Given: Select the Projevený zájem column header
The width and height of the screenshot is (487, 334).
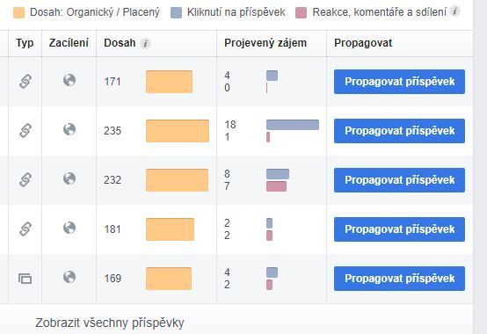Looking at the screenshot, I should [x=265, y=43].
